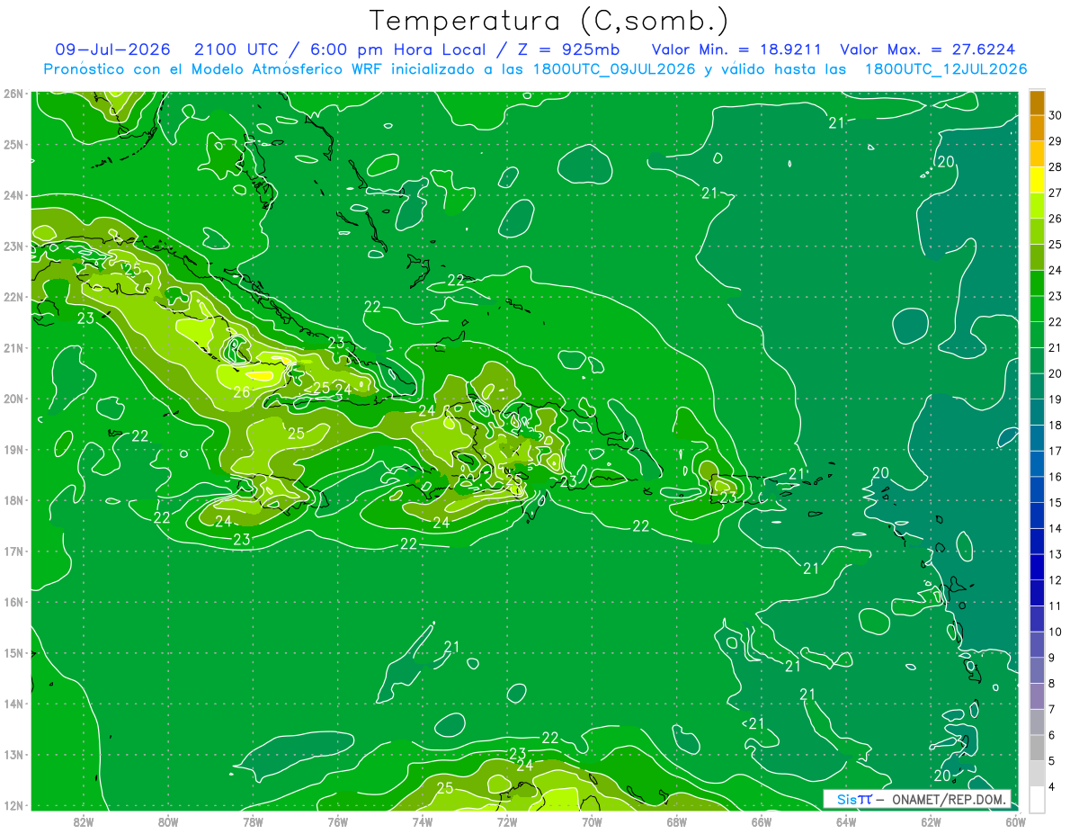
Task: Click the yellow swatch between 27 and 28
Action: (x=1037, y=180)
